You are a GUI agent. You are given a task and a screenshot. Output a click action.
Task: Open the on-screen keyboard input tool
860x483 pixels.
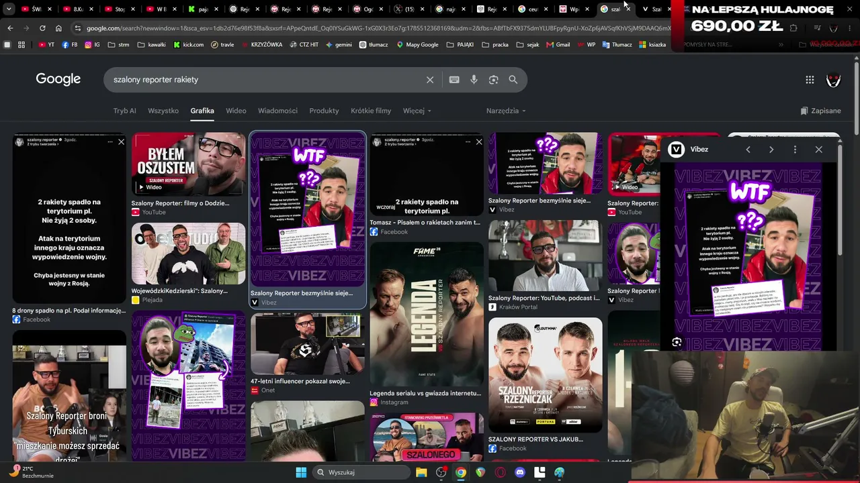[454, 80]
